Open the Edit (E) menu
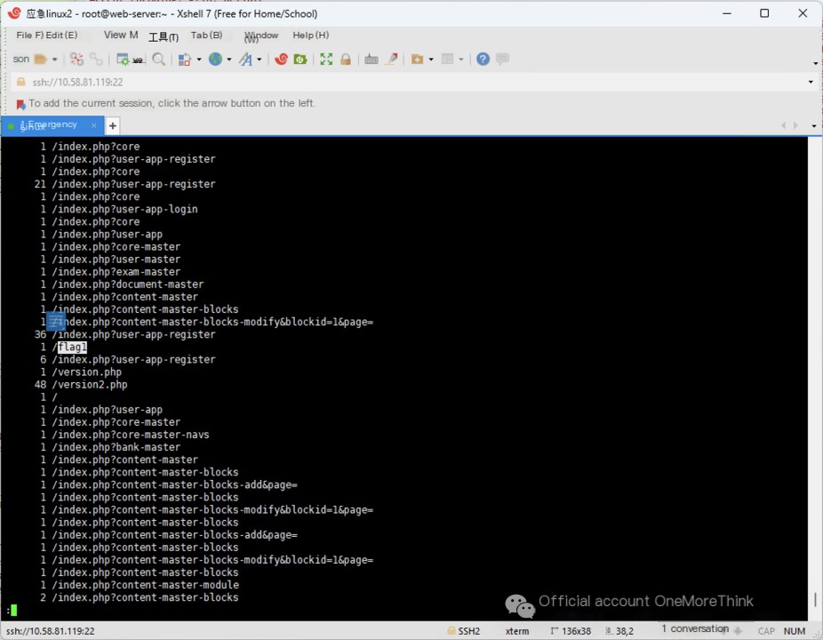Screen dimensions: 823x640 [61, 36]
